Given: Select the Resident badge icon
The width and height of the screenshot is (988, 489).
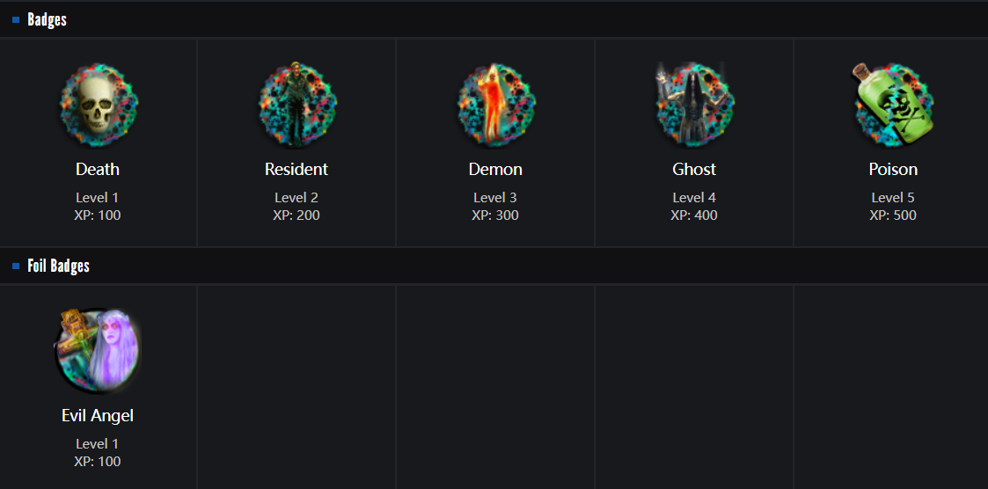Looking at the screenshot, I should click(x=296, y=106).
